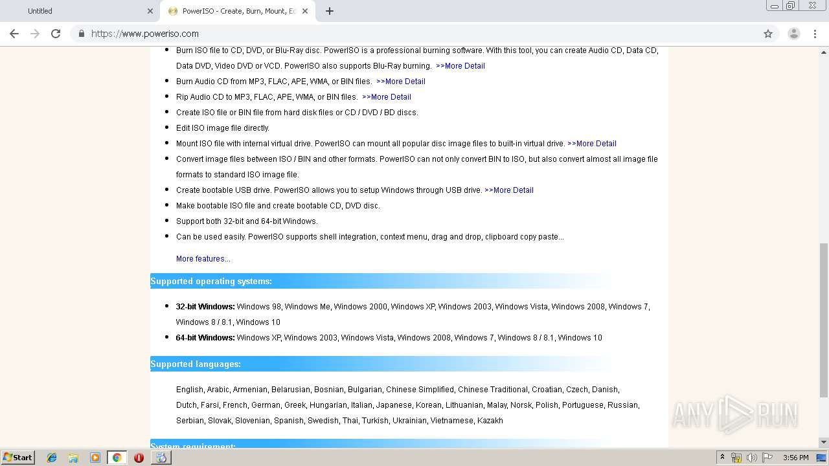Viewport: 829px width, 466px height.
Task: Open More Detail for bootable USB drive
Action: (x=509, y=190)
